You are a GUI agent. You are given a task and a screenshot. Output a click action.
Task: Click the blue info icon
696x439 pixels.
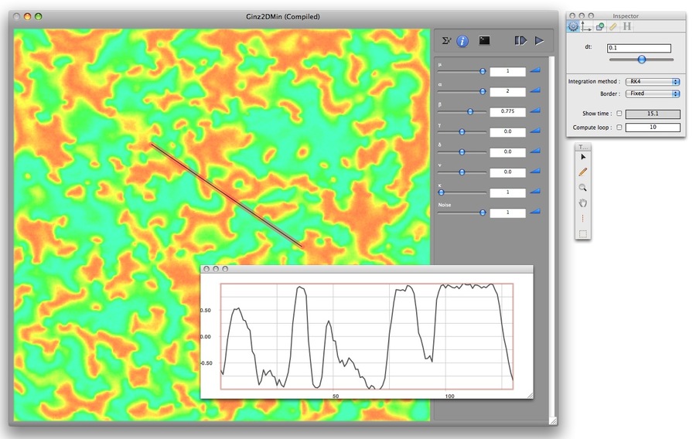click(x=462, y=41)
